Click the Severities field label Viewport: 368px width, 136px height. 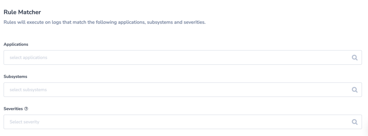[x=13, y=109]
